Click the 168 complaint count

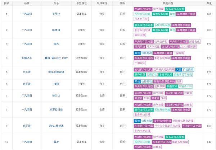click(x=209, y=126)
